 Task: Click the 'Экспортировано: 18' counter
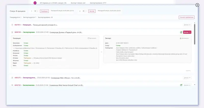[x=45, y=17]
